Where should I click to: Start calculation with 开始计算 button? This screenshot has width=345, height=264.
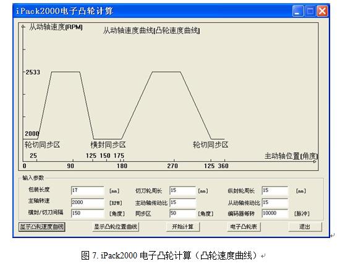(183, 227)
